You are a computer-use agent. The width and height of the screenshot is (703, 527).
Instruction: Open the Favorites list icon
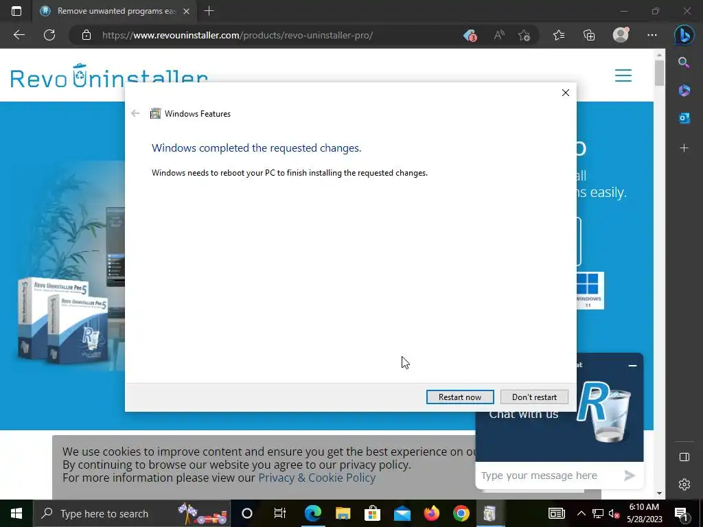pos(559,35)
